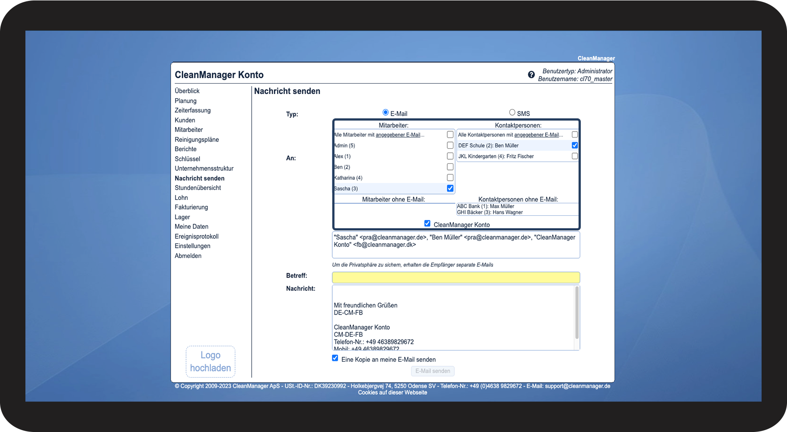Tick the Ben (2) employee checkbox
The image size is (787, 432).
click(x=450, y=167)
